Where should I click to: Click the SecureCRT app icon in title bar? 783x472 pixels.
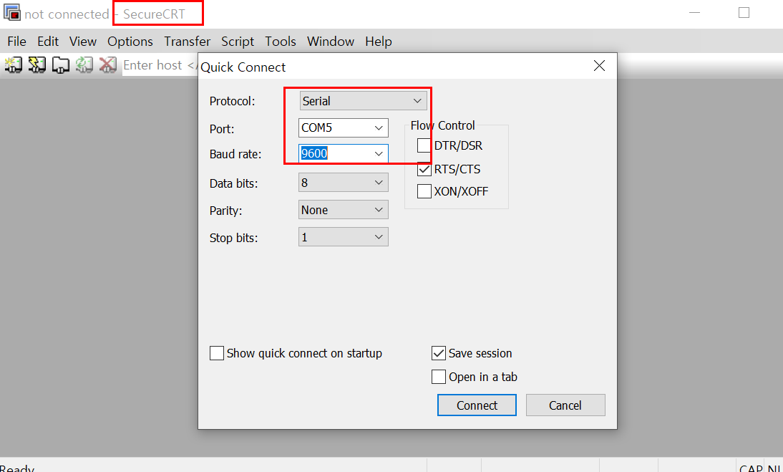click(x=12, y=12)
